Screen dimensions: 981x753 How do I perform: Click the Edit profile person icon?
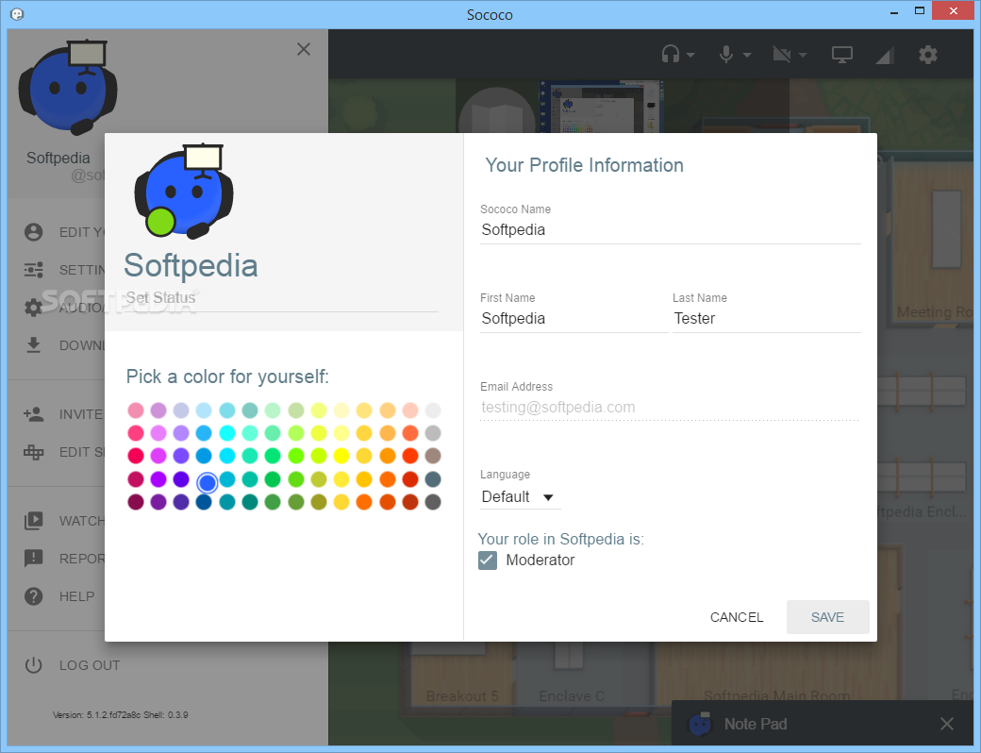pos(33,232)
